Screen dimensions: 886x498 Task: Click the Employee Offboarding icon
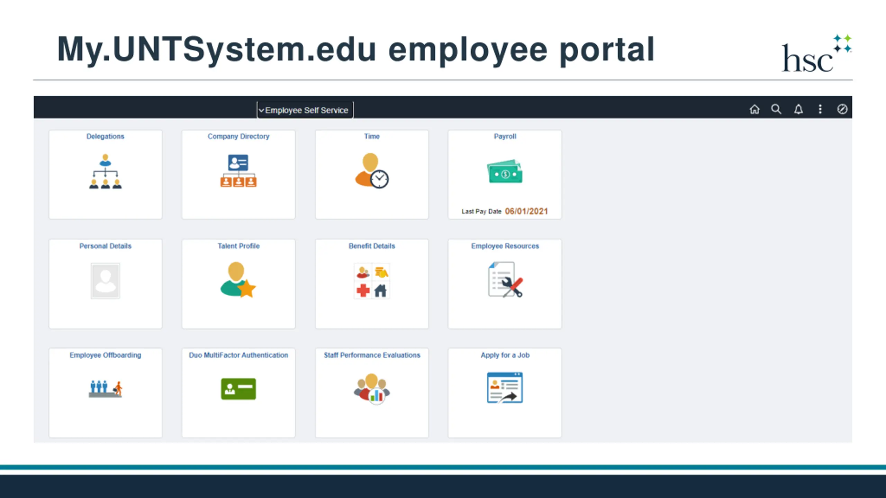[x=105, y=389]
